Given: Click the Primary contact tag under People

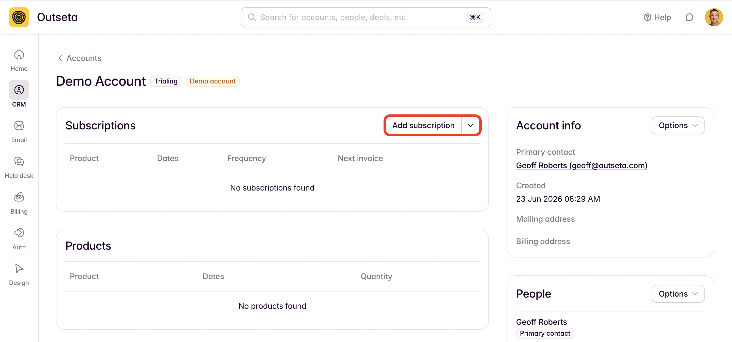Looking at the screenshot, I should click(545, 333).
